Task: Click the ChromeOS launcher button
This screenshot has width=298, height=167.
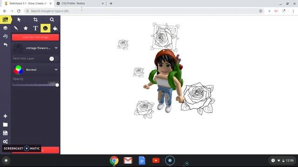Action: (6, 161)
